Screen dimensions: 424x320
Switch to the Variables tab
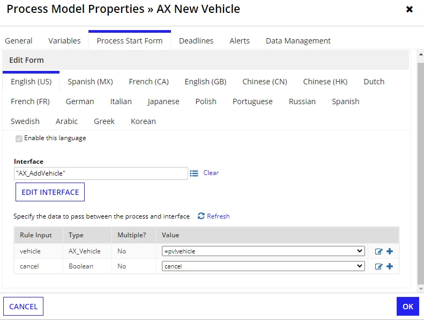65,41
